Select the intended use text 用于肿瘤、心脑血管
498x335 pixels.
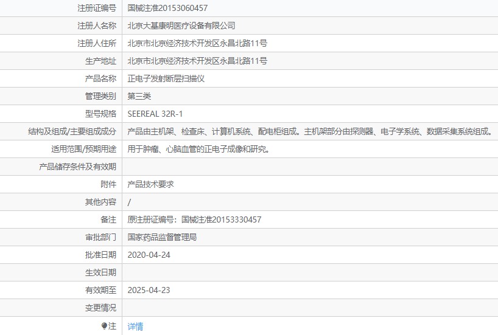[199, 149]
